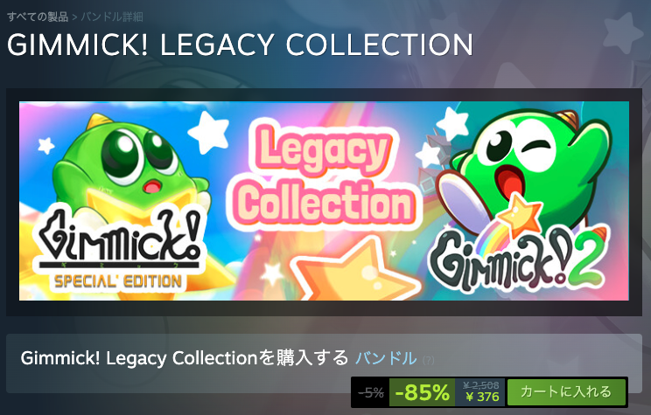Click the Gimmick! Legacy Collectionを購入する heading

click(185, 358)
